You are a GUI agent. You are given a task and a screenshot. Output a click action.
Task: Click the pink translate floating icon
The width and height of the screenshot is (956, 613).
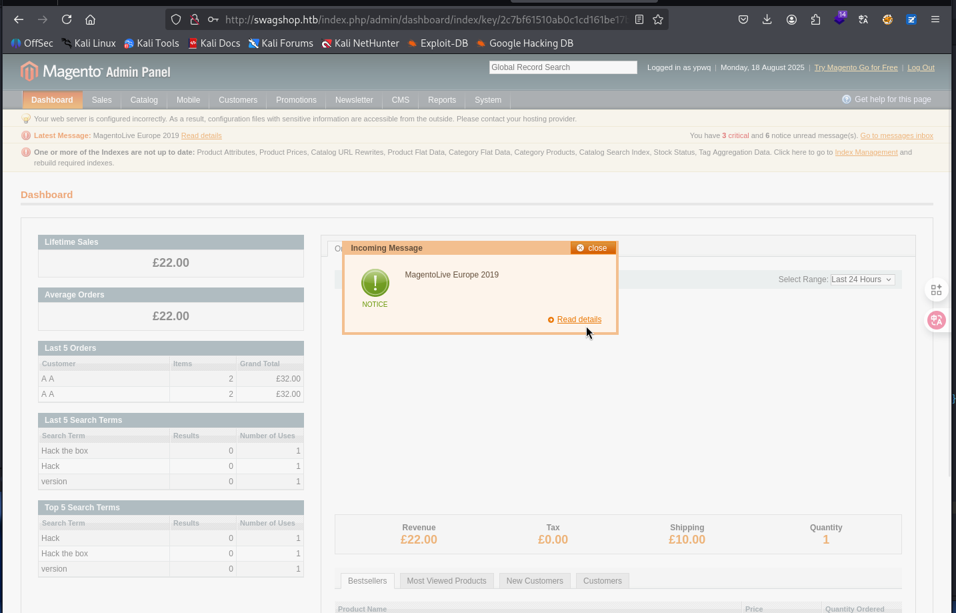pyautogui.click(x=937, y=320)
